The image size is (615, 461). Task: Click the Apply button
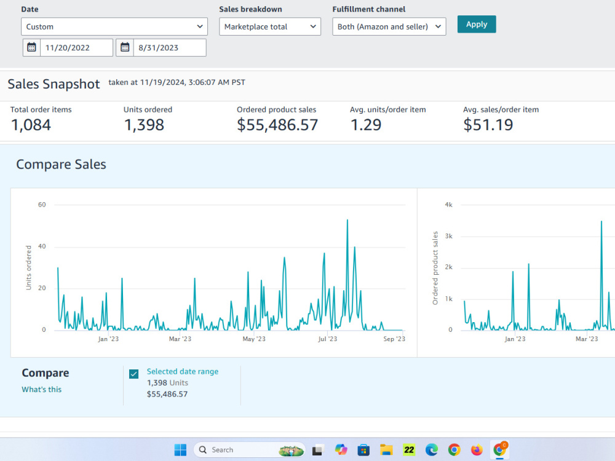pyautogui.click(x=477, y=25)
